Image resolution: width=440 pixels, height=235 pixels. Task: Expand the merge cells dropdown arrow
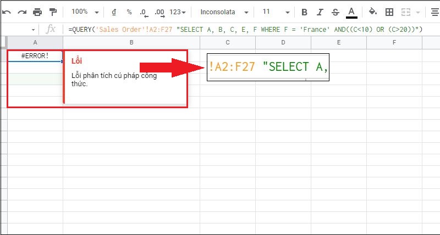pyautogui.click(x=418, y=12)
